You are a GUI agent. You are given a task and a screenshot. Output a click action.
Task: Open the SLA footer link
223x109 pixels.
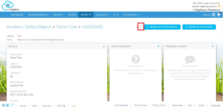point(190,105)
